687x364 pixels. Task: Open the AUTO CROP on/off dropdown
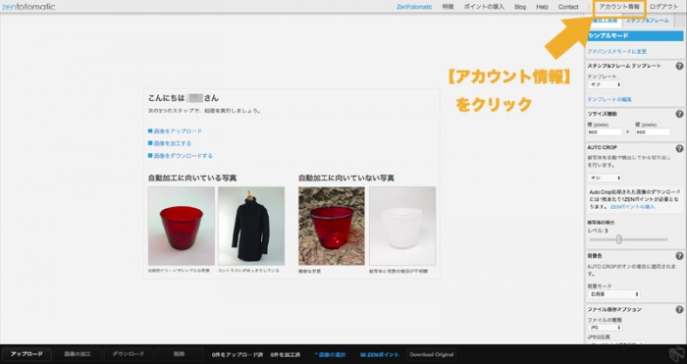606,178
